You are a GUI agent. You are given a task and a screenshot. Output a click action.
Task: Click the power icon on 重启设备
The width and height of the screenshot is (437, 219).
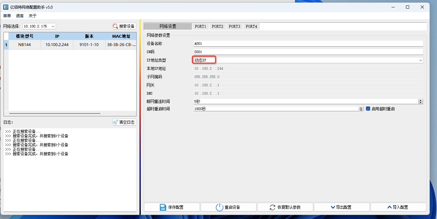(219, 207)
